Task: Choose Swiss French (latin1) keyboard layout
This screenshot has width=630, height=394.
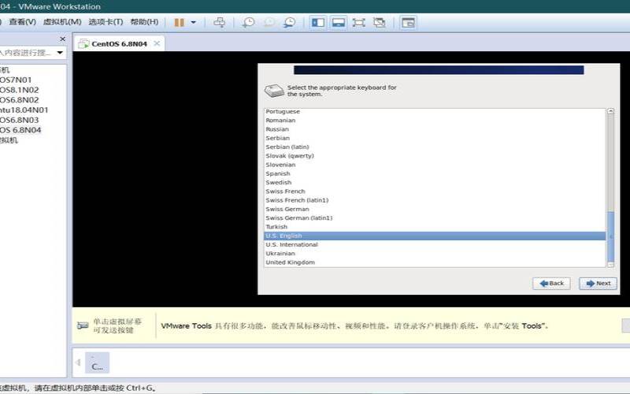Action: click(435, 200)
